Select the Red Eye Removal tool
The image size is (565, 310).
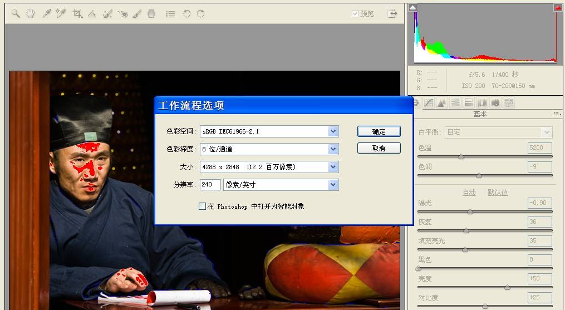click(x=122, y=13)
